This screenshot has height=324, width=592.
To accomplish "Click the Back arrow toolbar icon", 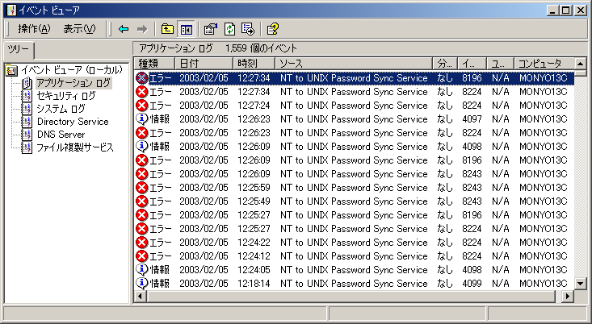I will (124, 29).
